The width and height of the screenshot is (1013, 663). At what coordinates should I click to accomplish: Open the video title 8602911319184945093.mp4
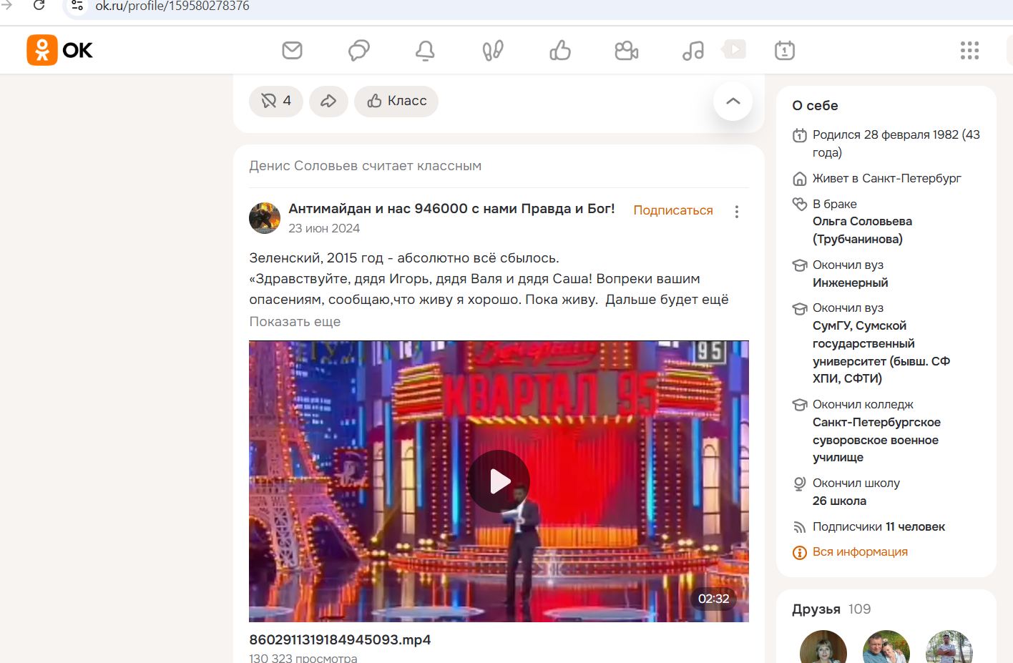(340, 639)
